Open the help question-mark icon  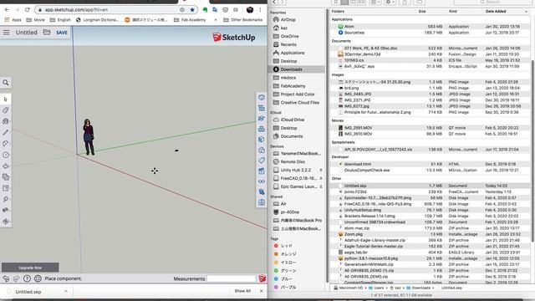click(x=27, y=278)
